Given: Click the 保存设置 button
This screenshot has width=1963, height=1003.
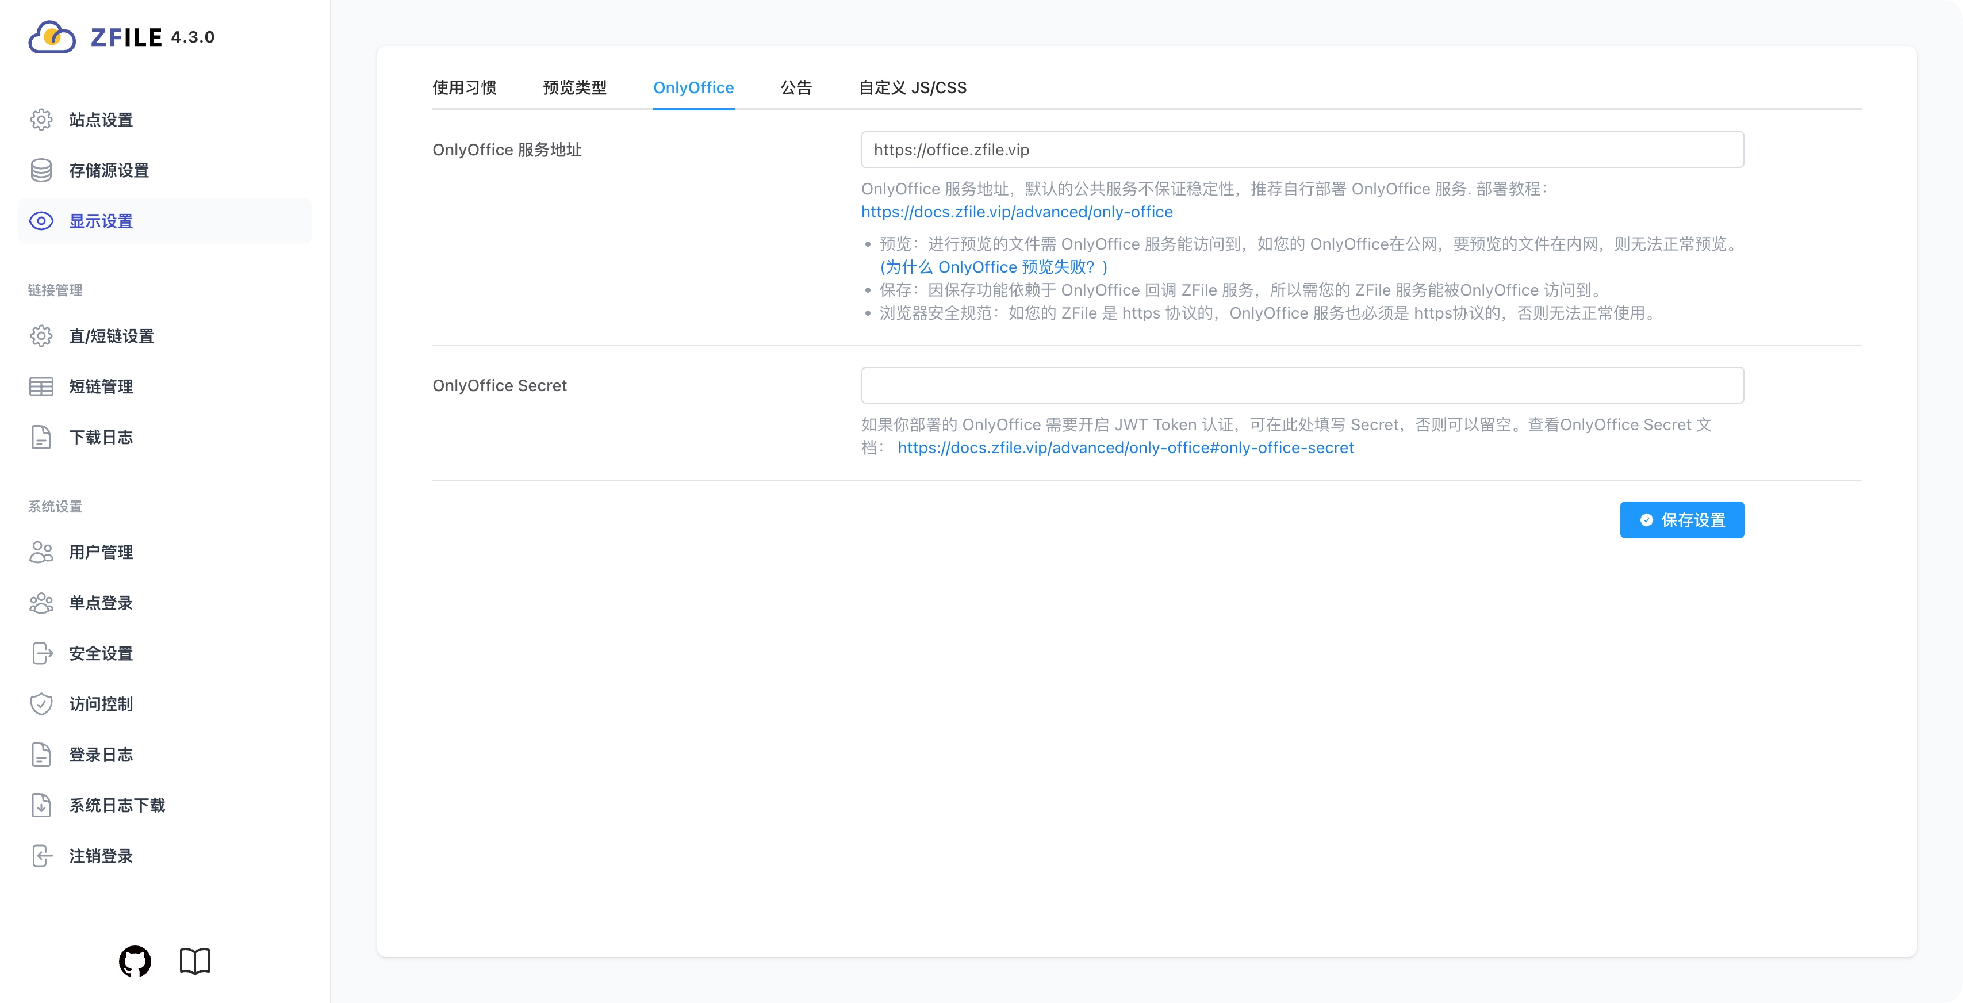Looking at the screenshot, I should pos(1682,520).
